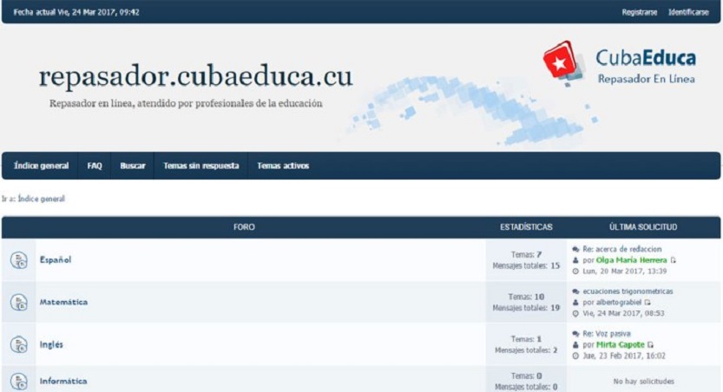The image size is (723, 392).
Task: Click the Español forum status icon
Action: tap(18, 260)
